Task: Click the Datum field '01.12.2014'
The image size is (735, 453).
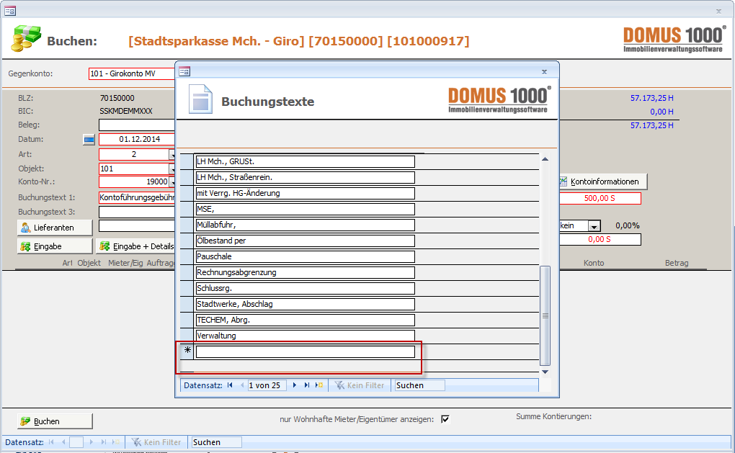Action: 136,139
